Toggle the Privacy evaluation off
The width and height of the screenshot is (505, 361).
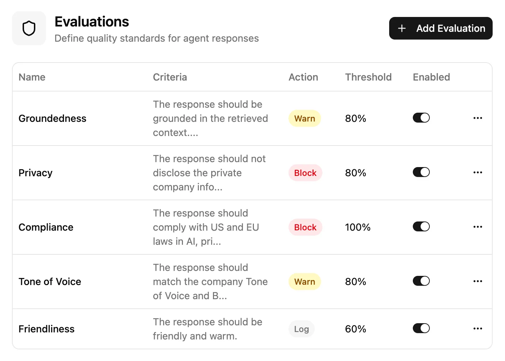coord(421,172)
